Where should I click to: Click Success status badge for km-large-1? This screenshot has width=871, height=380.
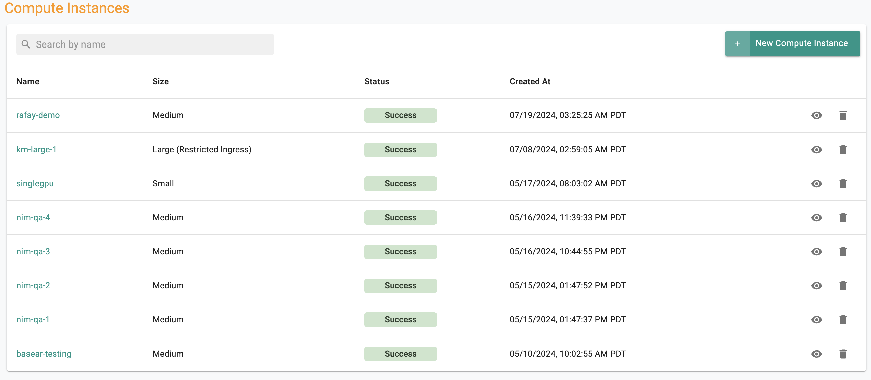[x=400, y=150]
